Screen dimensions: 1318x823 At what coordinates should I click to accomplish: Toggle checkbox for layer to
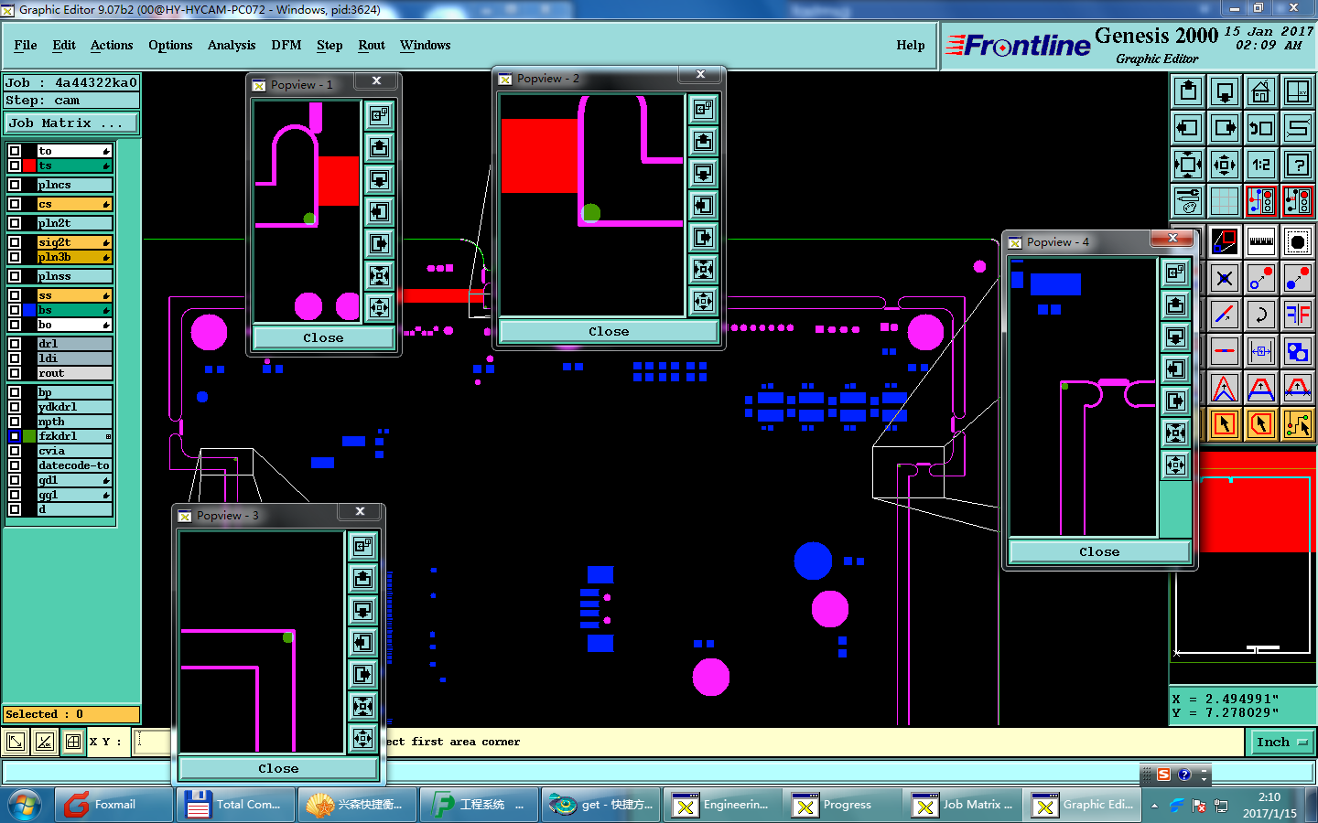coord(15,151)
